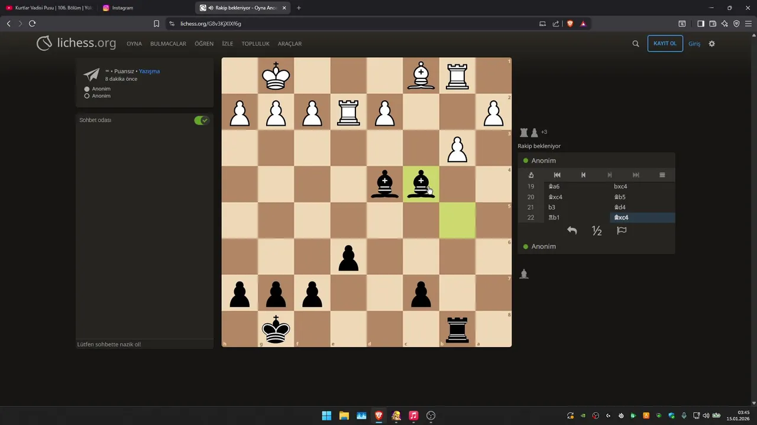Open the Windows Start menu

(326, 416)
